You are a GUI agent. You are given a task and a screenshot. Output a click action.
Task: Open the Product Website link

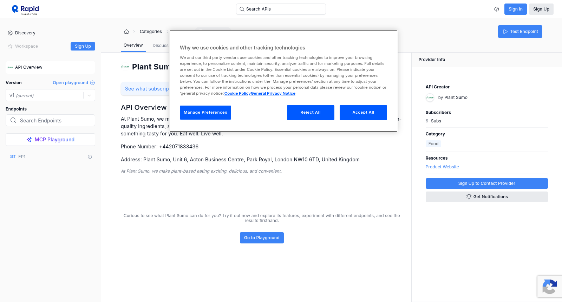pyautogui.click(x=442, y=167)
